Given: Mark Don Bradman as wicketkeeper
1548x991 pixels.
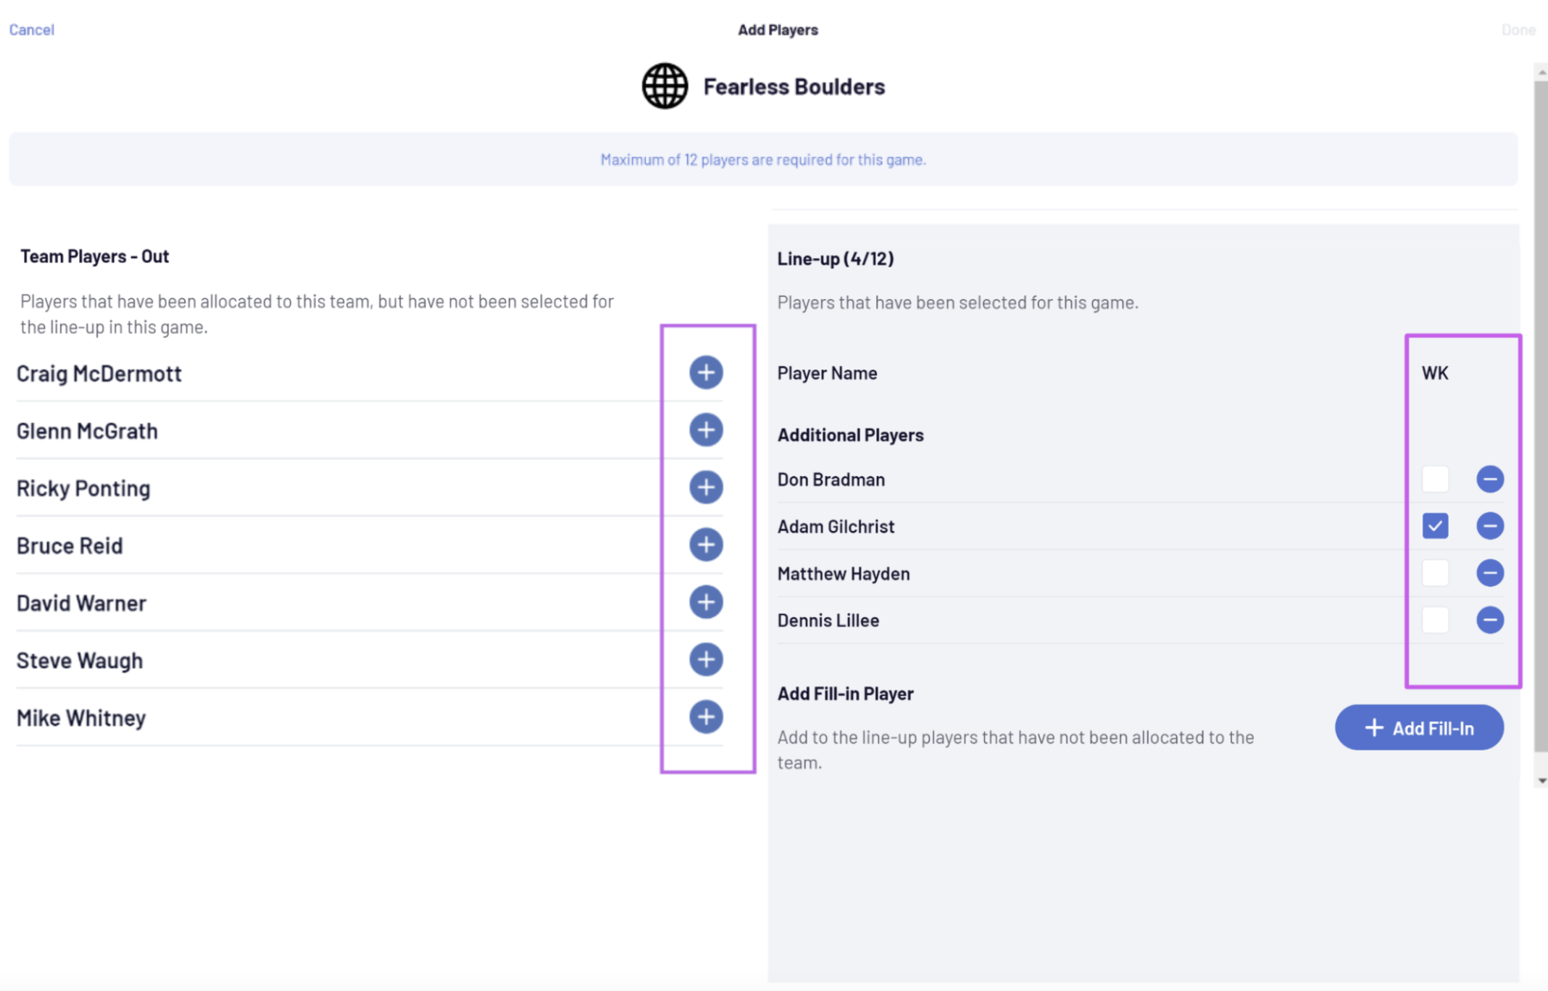Looking at the screenshot, I should (x=1435, y=479).
